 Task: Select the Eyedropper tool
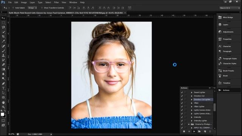click(3, 41)
